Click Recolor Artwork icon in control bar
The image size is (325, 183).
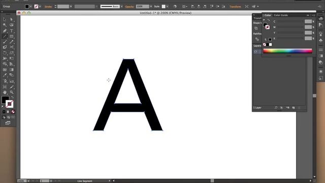pyautogui.click(x=175, y=7)
